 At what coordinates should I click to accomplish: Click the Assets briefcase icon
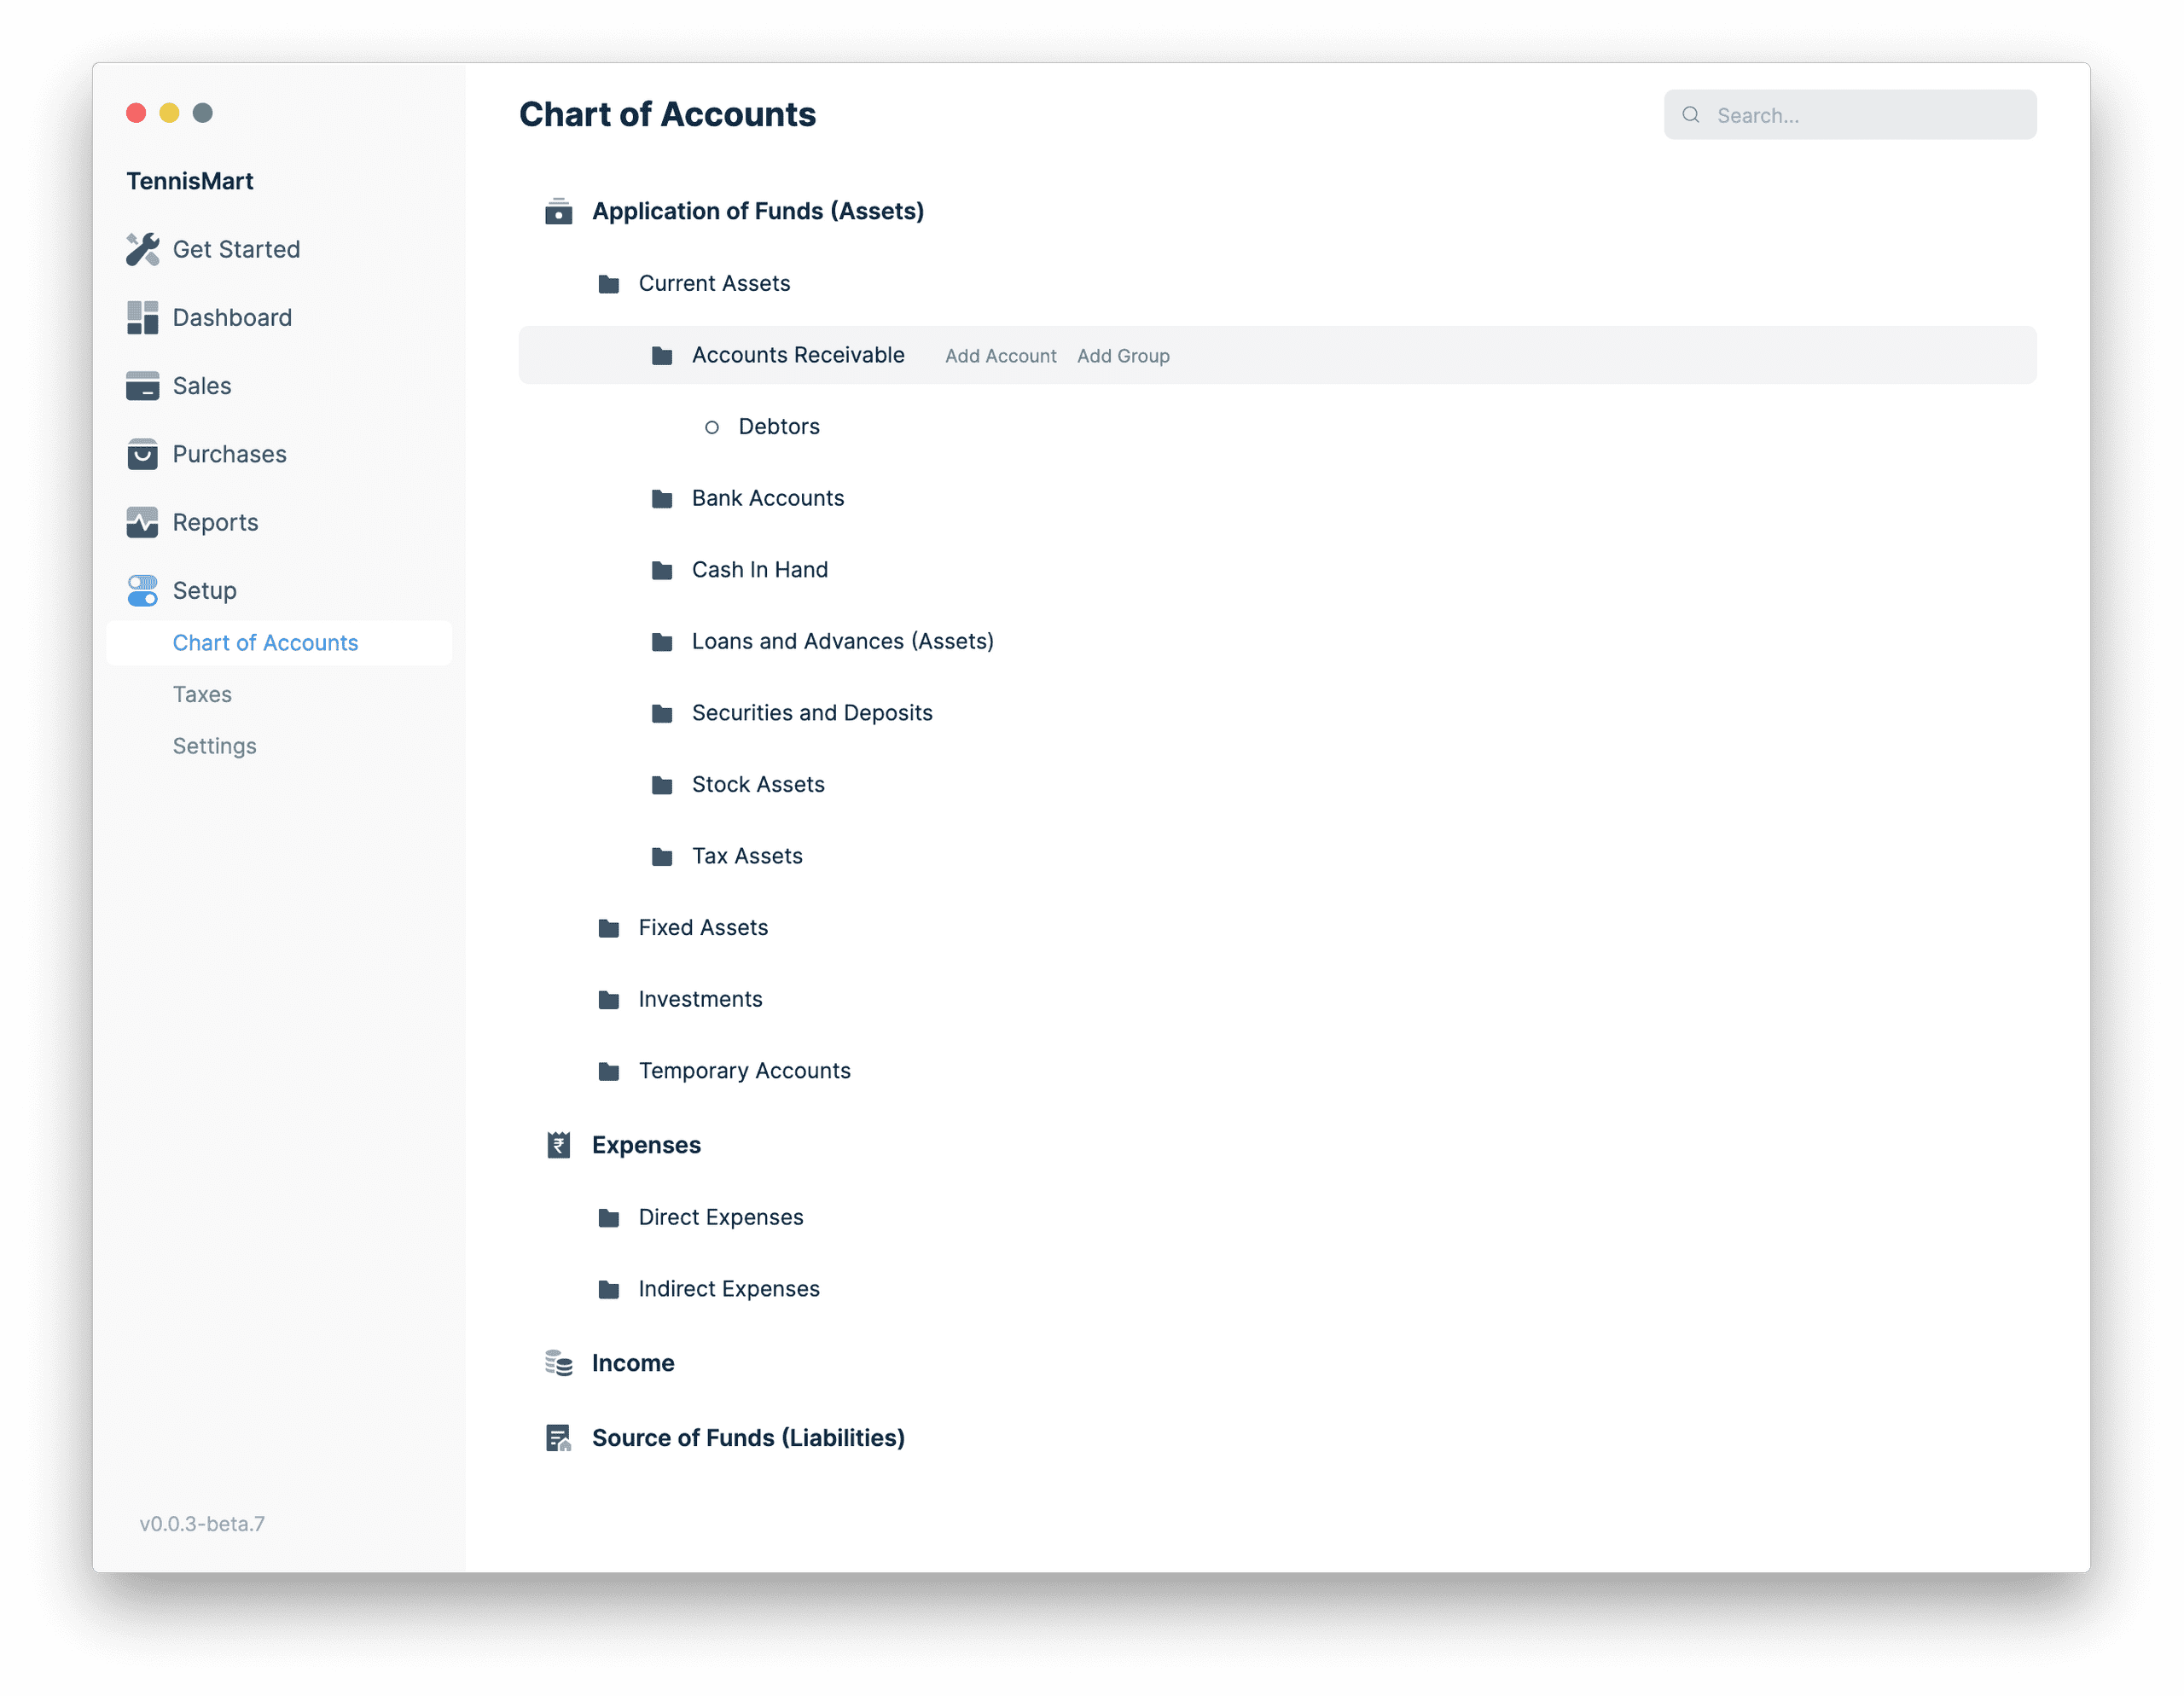tap(558, 211)
